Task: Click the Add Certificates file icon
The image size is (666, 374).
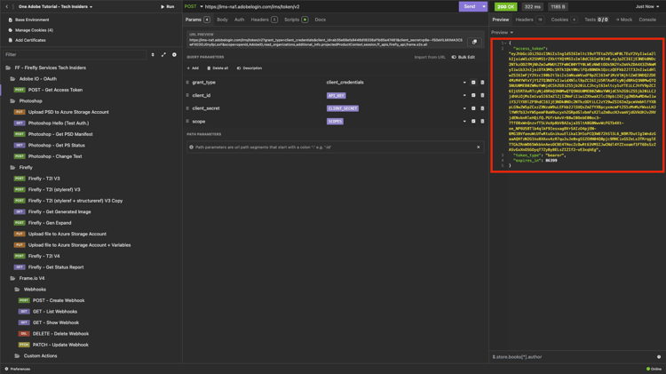Action: 10,40
